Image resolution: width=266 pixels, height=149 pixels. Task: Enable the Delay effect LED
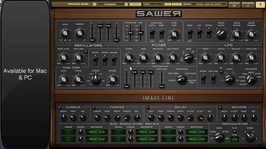point(148,108)
